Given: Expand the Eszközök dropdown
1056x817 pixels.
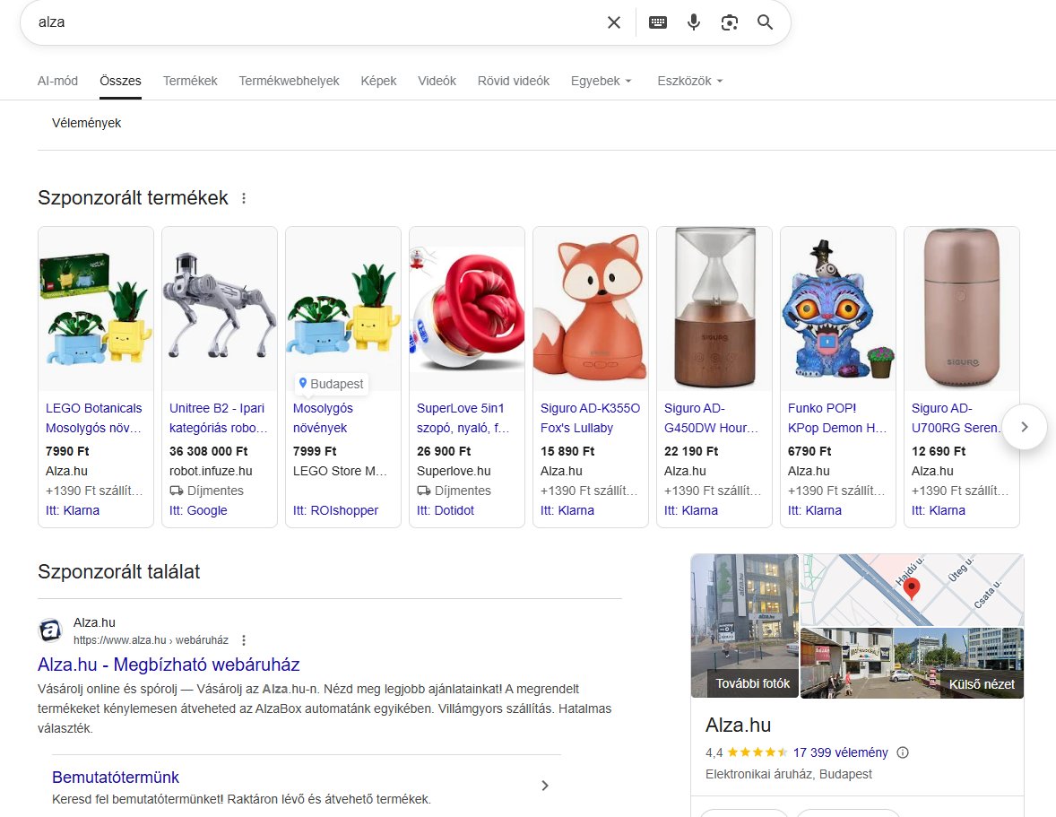Looking at the screenshot, I should coord(690,81).
